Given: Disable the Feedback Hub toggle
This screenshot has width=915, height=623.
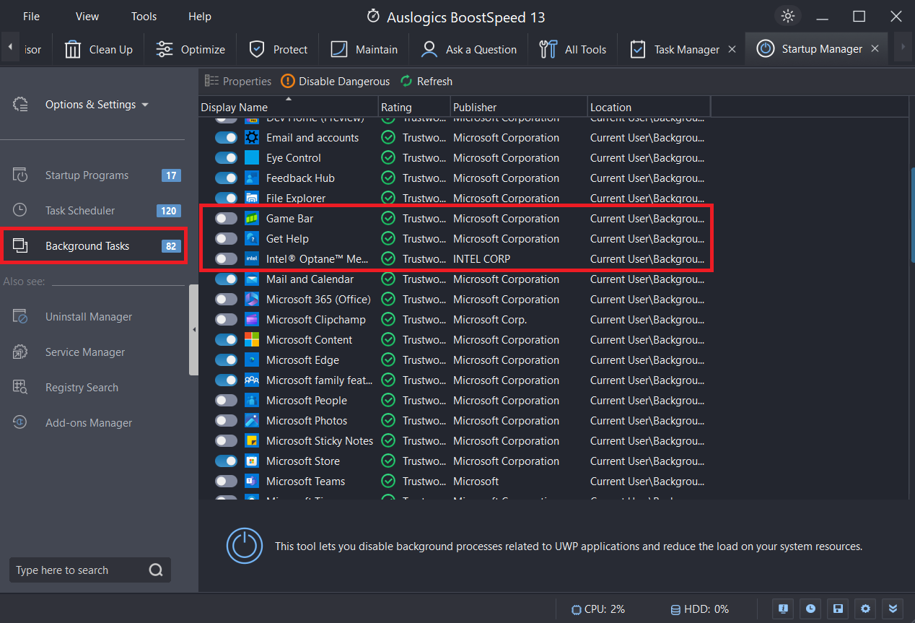Looking at the screenshot, I should coord(227,178).
